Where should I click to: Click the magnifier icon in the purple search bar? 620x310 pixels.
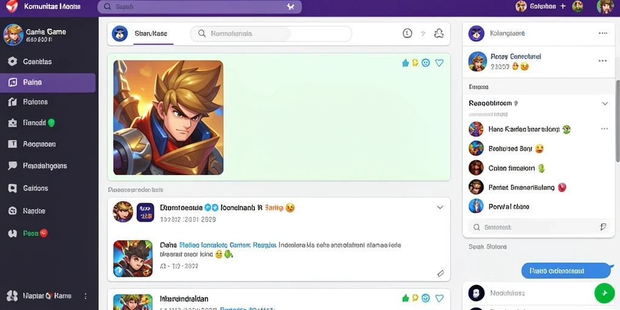(x=107, y=7)
